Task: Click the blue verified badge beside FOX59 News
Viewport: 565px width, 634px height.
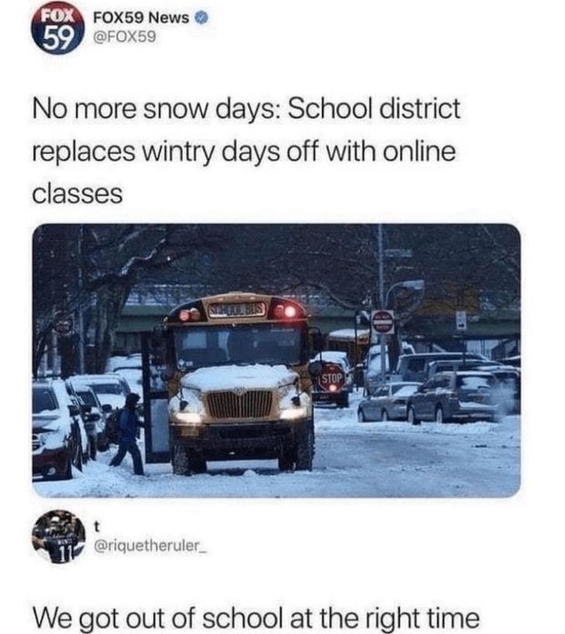Action: click(201, 18)
